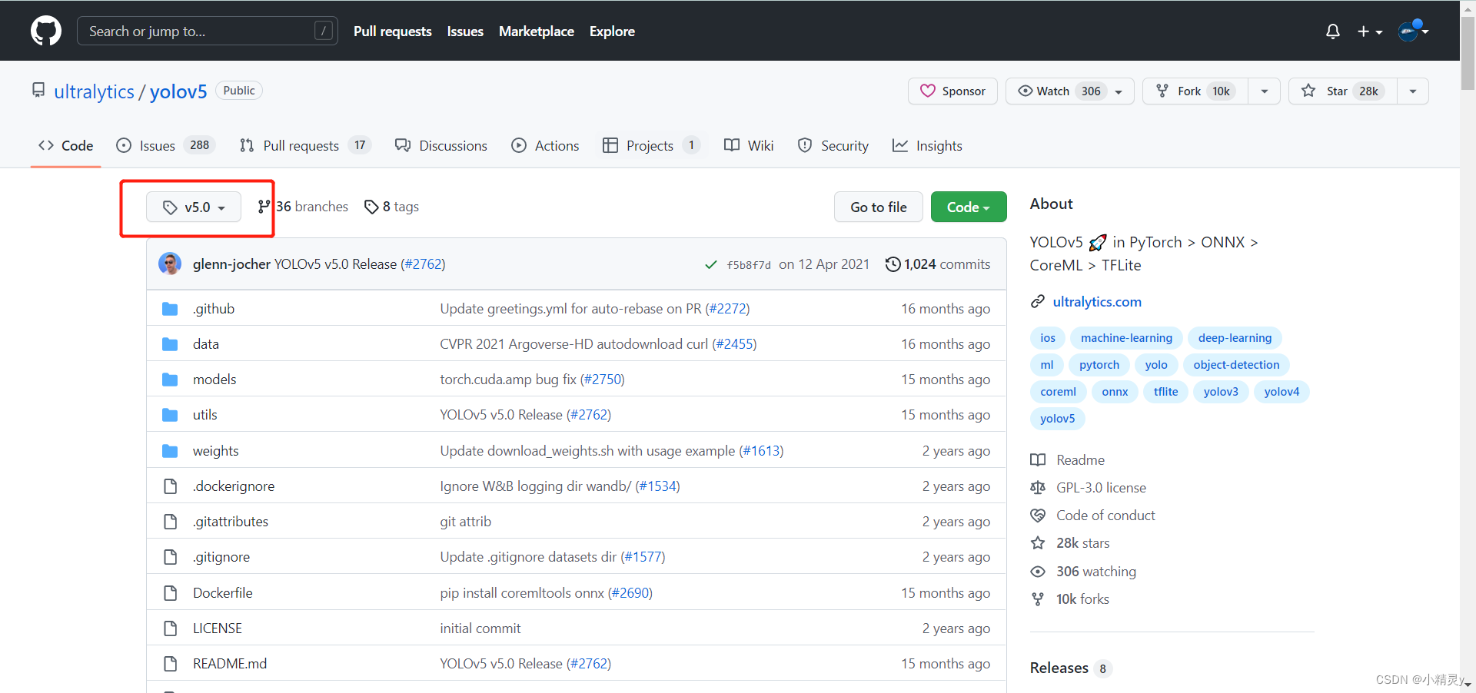1476x693 pixels.
Task: Click the Sponsor heart button
Action: pyautogui.click(x=952, y=91)
